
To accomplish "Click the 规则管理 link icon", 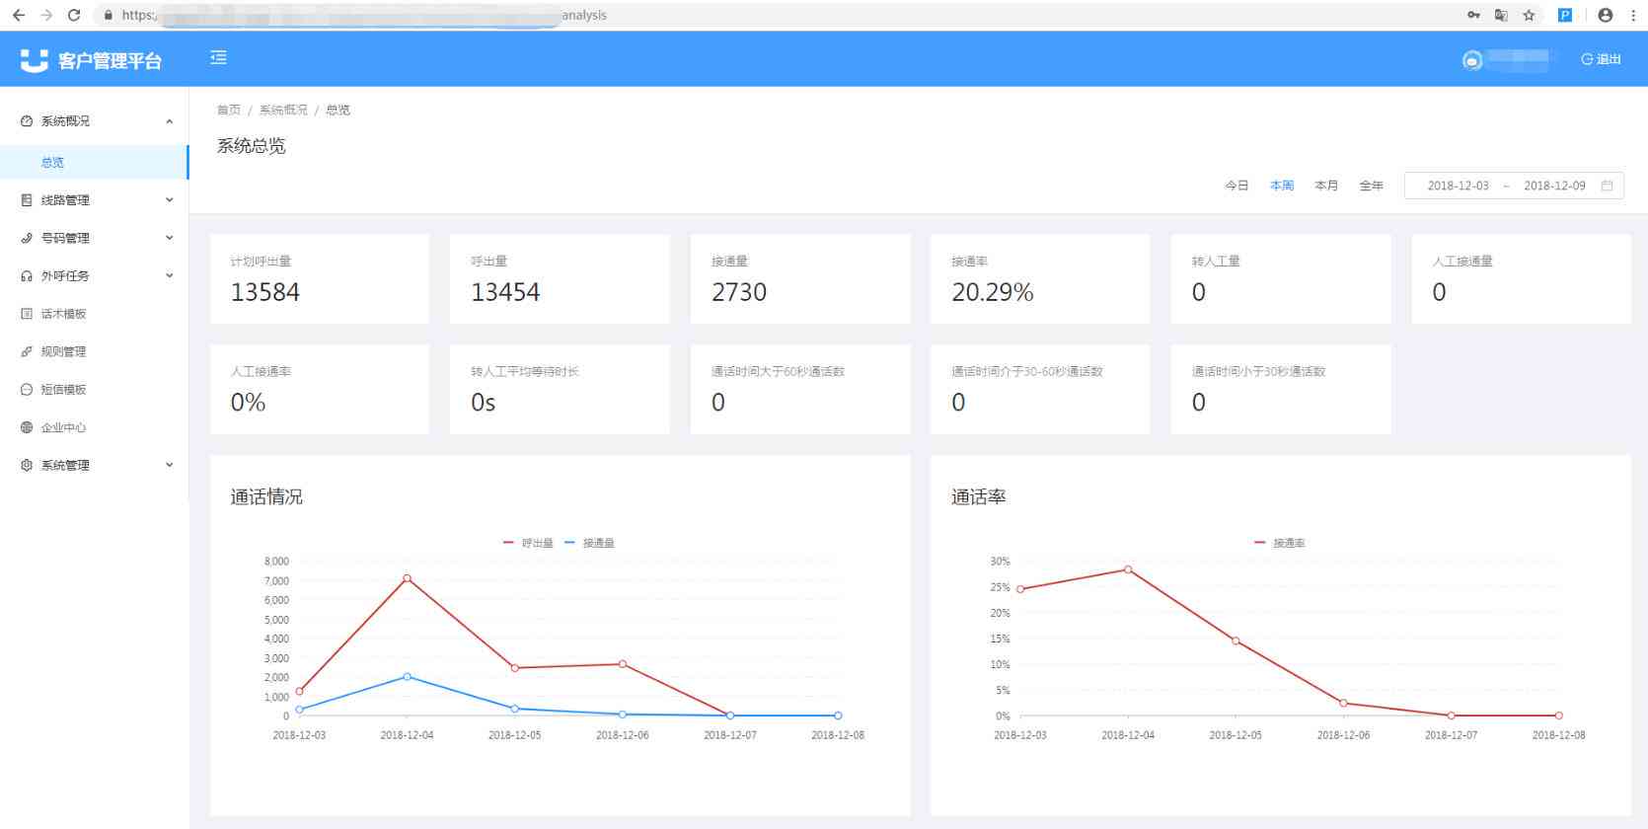I will [27, 351].
